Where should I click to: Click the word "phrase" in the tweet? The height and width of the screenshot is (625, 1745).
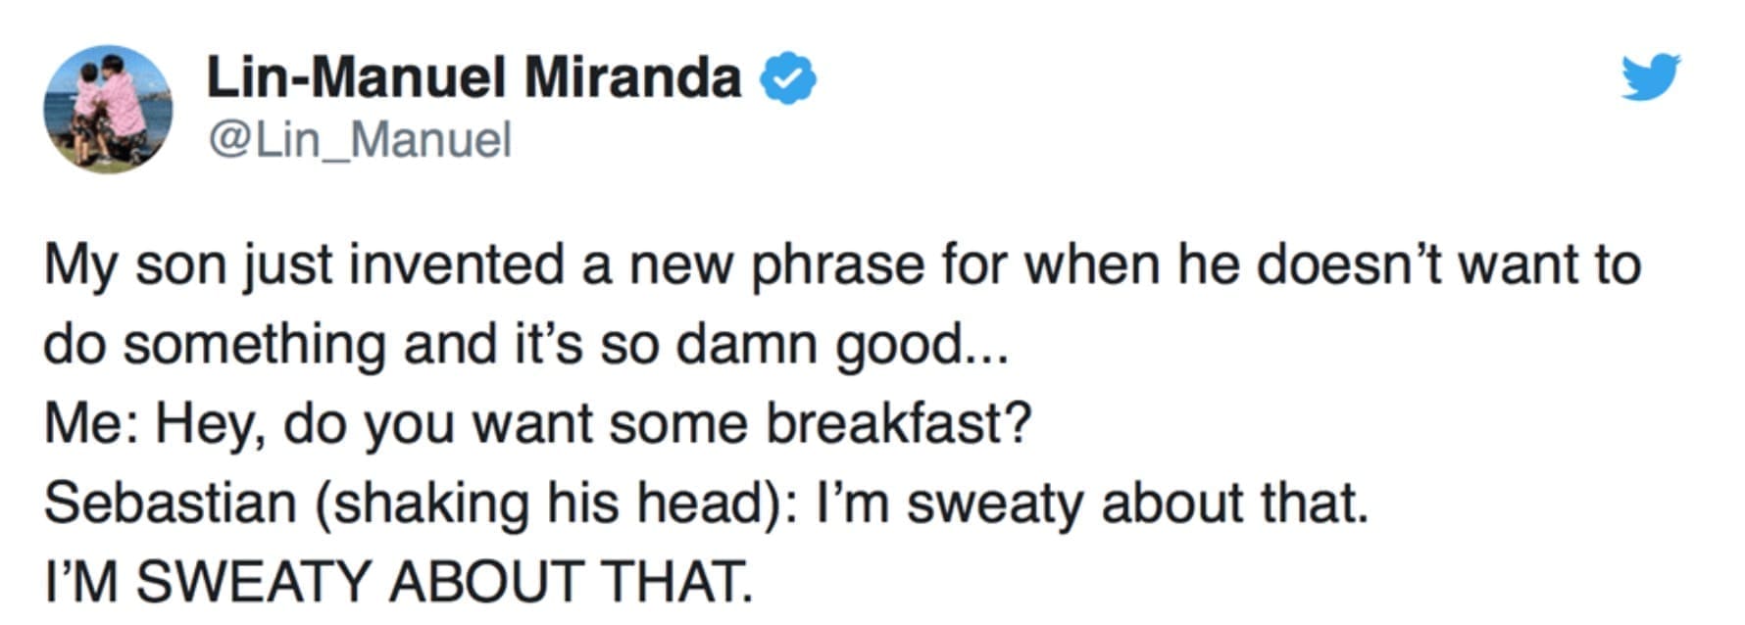837,265
